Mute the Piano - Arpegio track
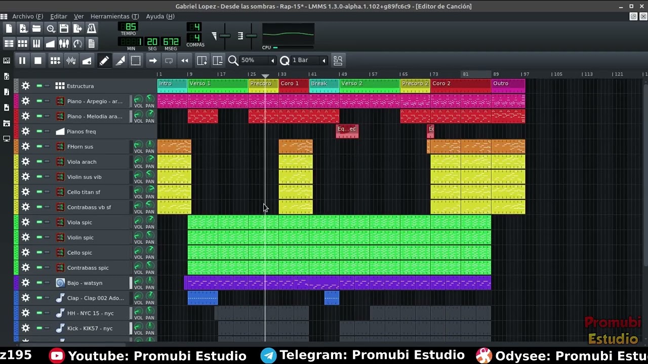This screenshot has width=648, height=364. 39,101
